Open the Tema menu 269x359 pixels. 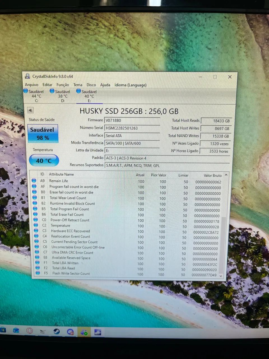tap(78, 85)
